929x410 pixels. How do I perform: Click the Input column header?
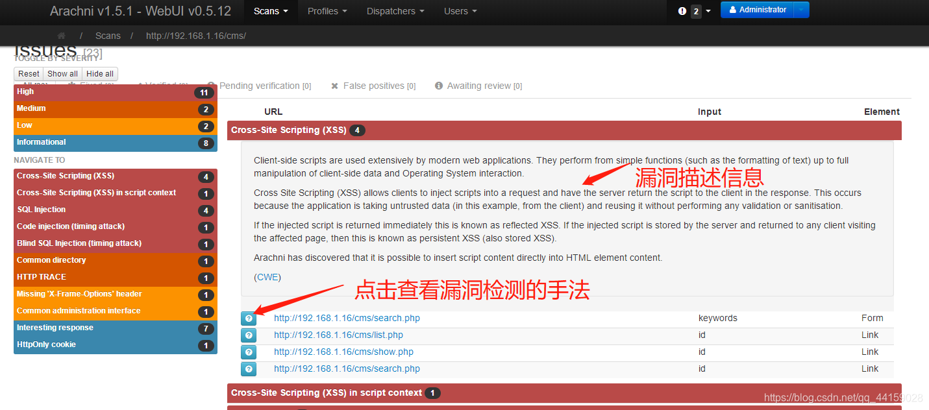[x=710, y=112]
